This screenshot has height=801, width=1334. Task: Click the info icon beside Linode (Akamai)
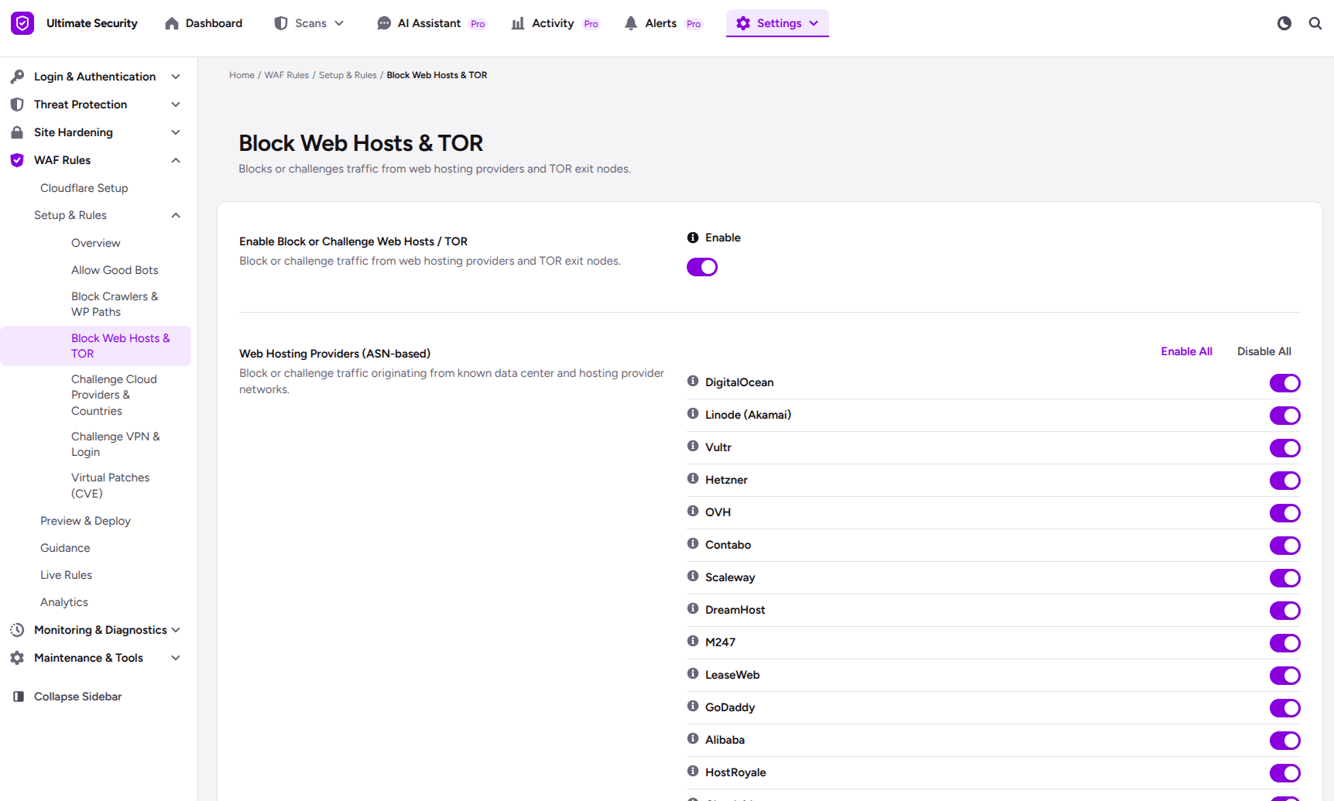693,413
